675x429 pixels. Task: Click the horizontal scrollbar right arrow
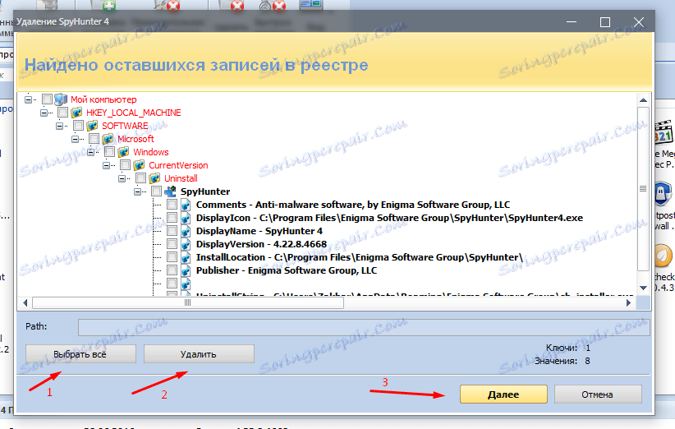click(x=628, y=302)
